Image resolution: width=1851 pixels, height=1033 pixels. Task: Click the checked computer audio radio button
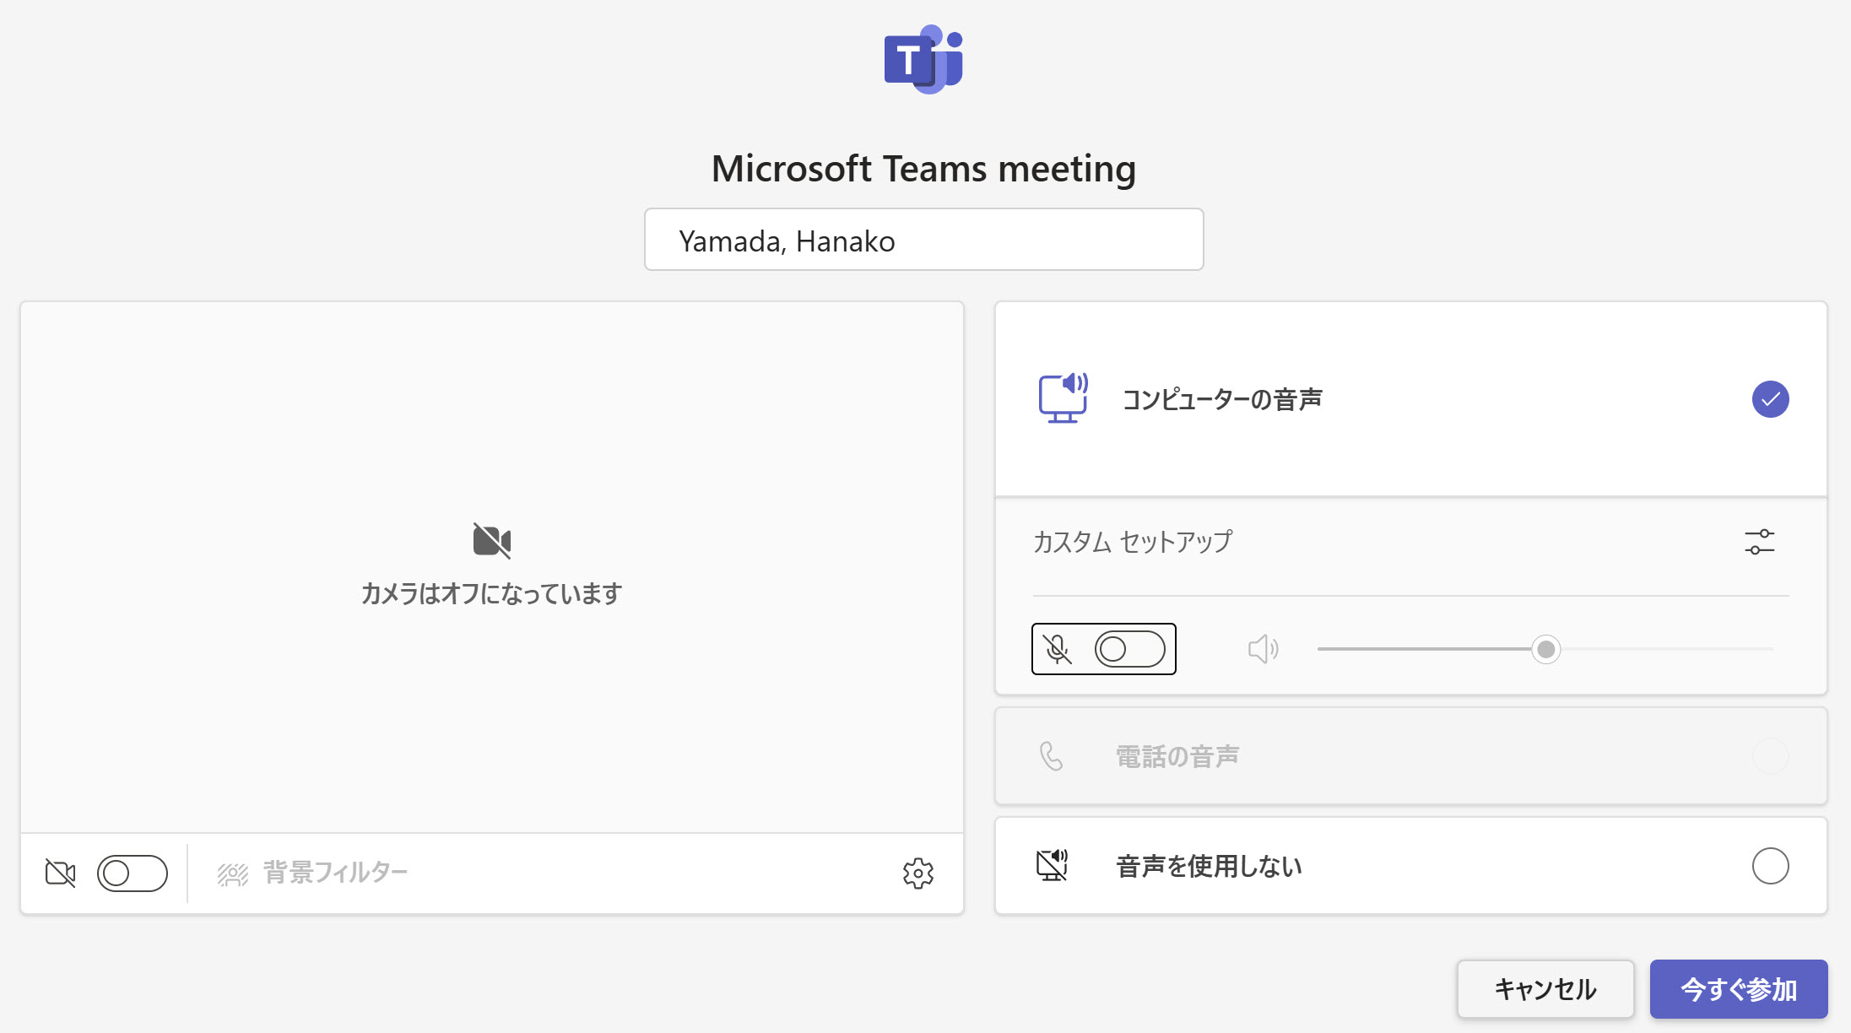1770,399
